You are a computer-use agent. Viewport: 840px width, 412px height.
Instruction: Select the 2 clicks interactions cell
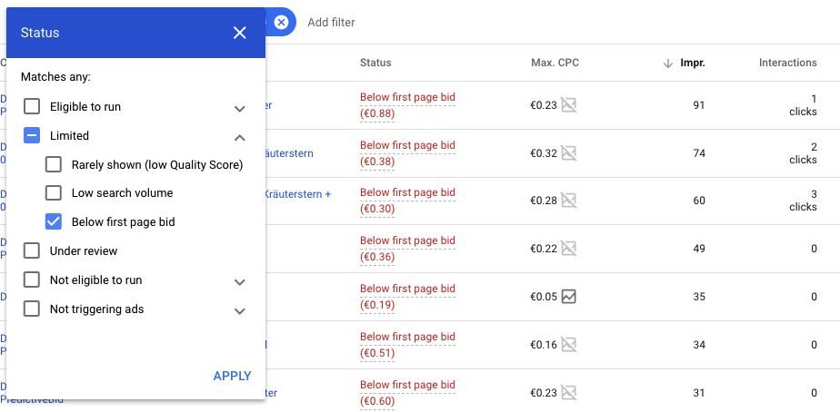click(x=803, y=153)
